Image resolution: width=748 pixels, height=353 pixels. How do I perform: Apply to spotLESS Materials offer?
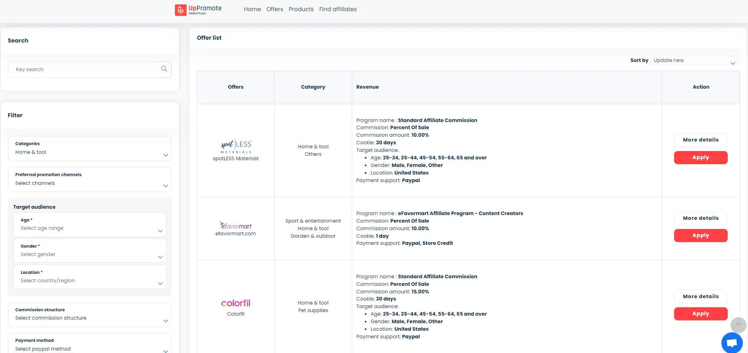click(701, 157)
